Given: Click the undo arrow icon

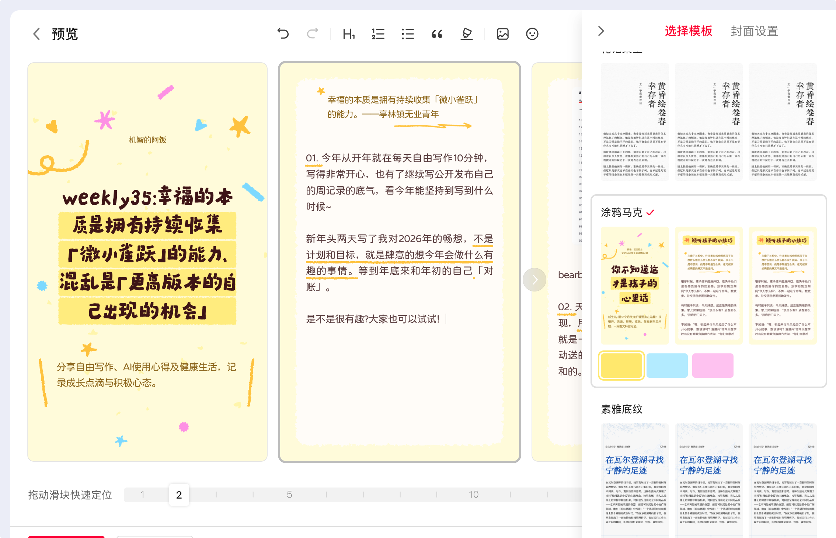Looking at the screenshot, I should click(x=283, y=34).
